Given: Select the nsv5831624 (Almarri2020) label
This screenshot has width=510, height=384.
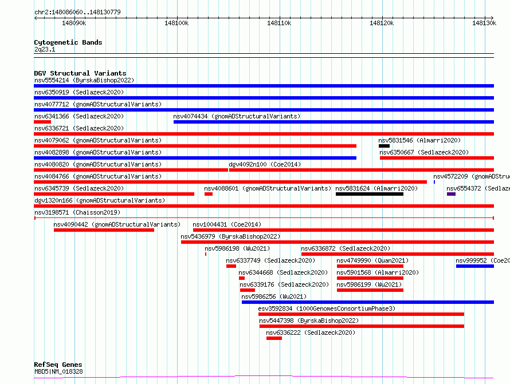Looking at the screenshot, I should [376, 188].
